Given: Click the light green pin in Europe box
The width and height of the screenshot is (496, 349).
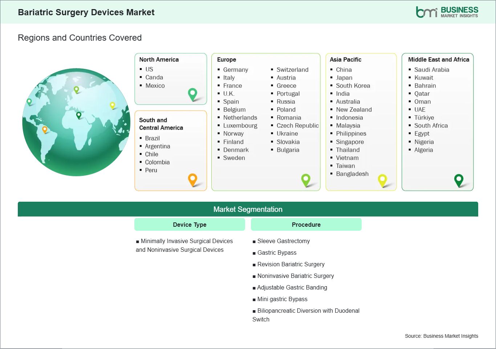Looking at the screenshot, I should pos(306,179).
